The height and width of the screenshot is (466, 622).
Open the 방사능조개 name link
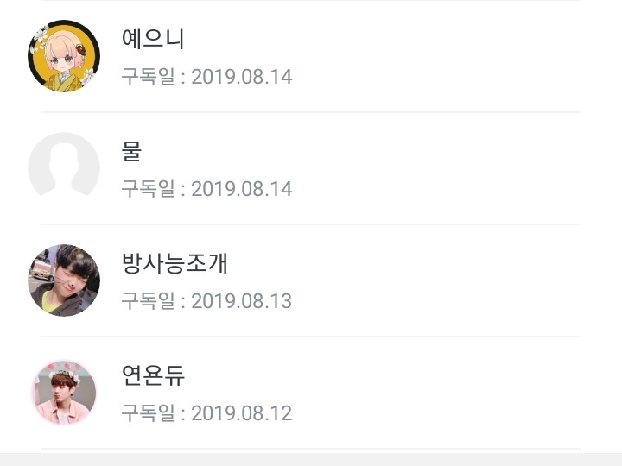175,263
